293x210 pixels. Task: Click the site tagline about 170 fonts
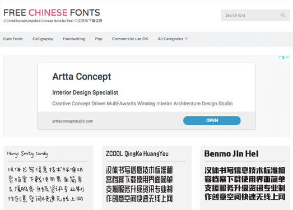pyautogui.click(x=53, y=21)
